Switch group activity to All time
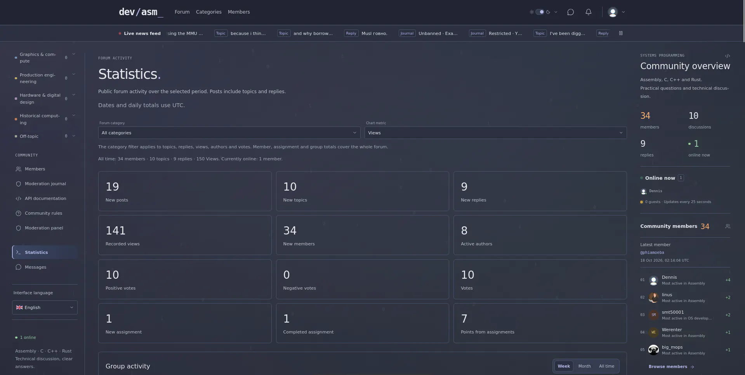Image resolution: width=745 pixels, height=375 pixels. (x=606, y=366)
